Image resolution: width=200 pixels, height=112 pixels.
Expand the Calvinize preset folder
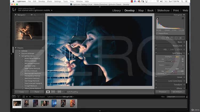[19, 51]
